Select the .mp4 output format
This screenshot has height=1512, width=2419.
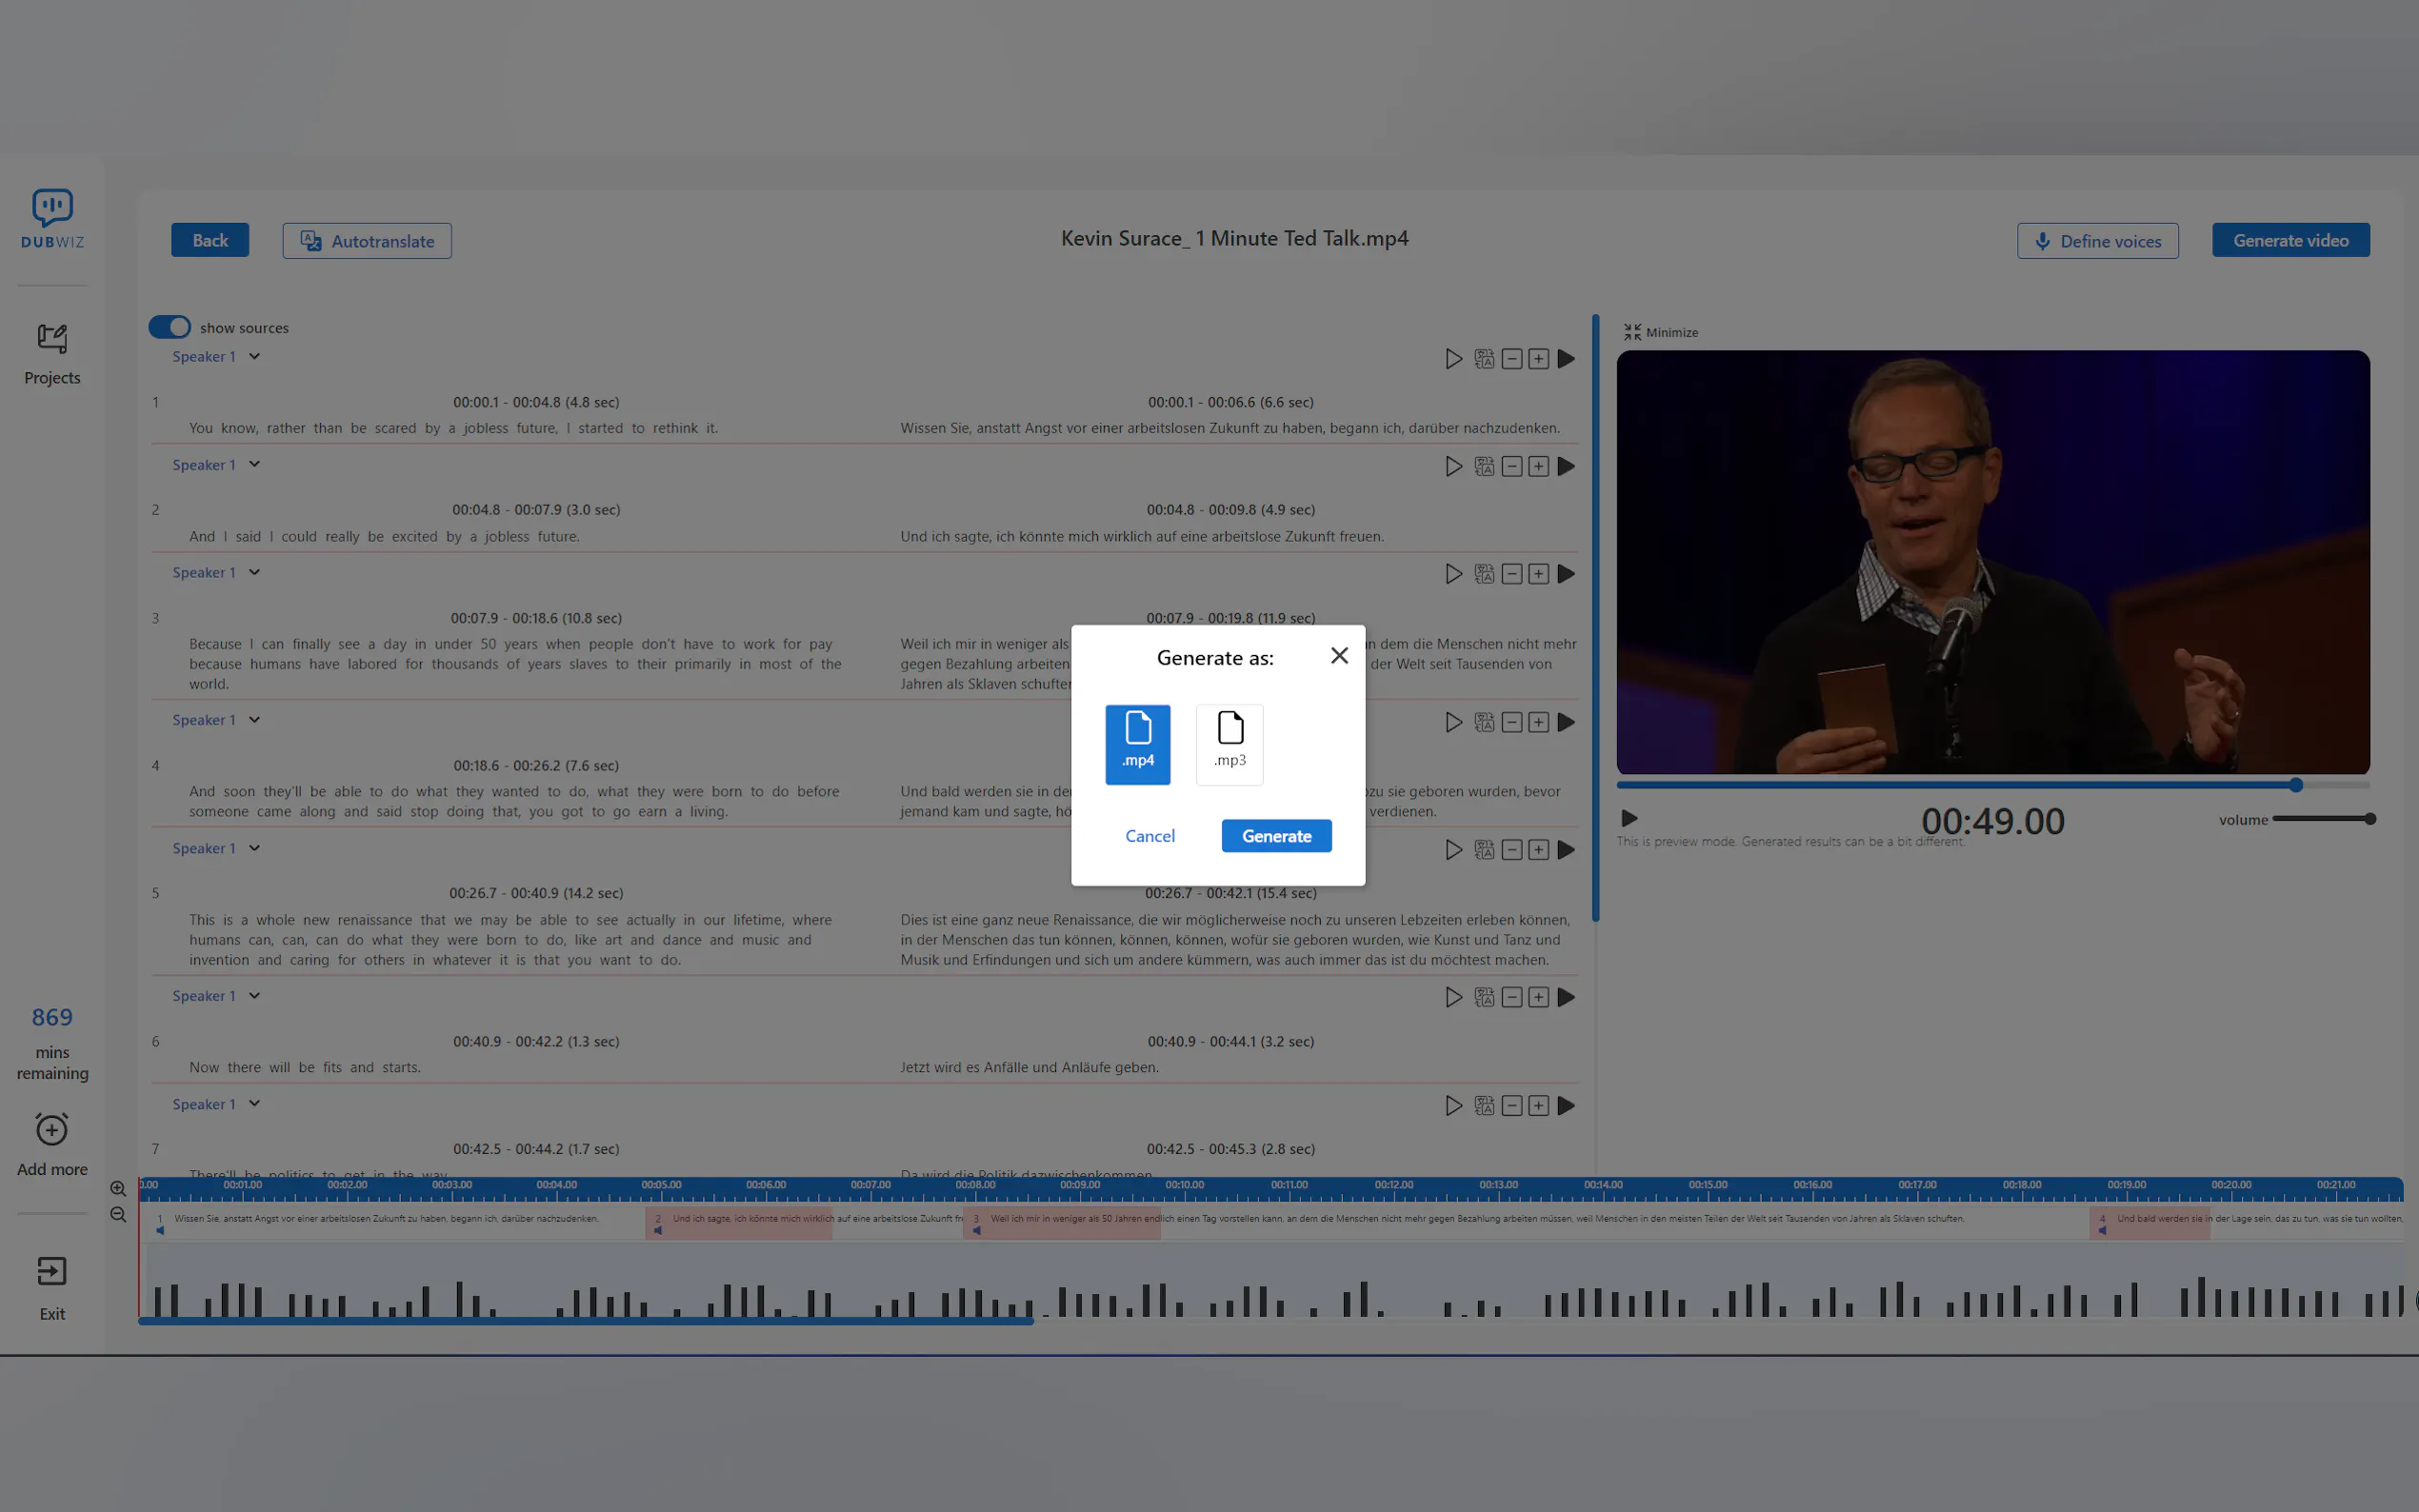(1137, 743)
